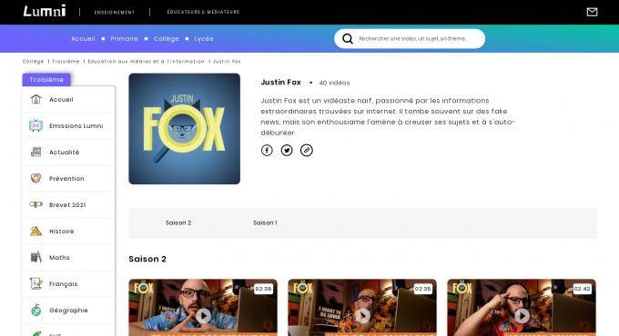The height and width of the screenshot is (336, 619).
Task: Click the Histoire pyramid icon
Action: pos(36,232)
